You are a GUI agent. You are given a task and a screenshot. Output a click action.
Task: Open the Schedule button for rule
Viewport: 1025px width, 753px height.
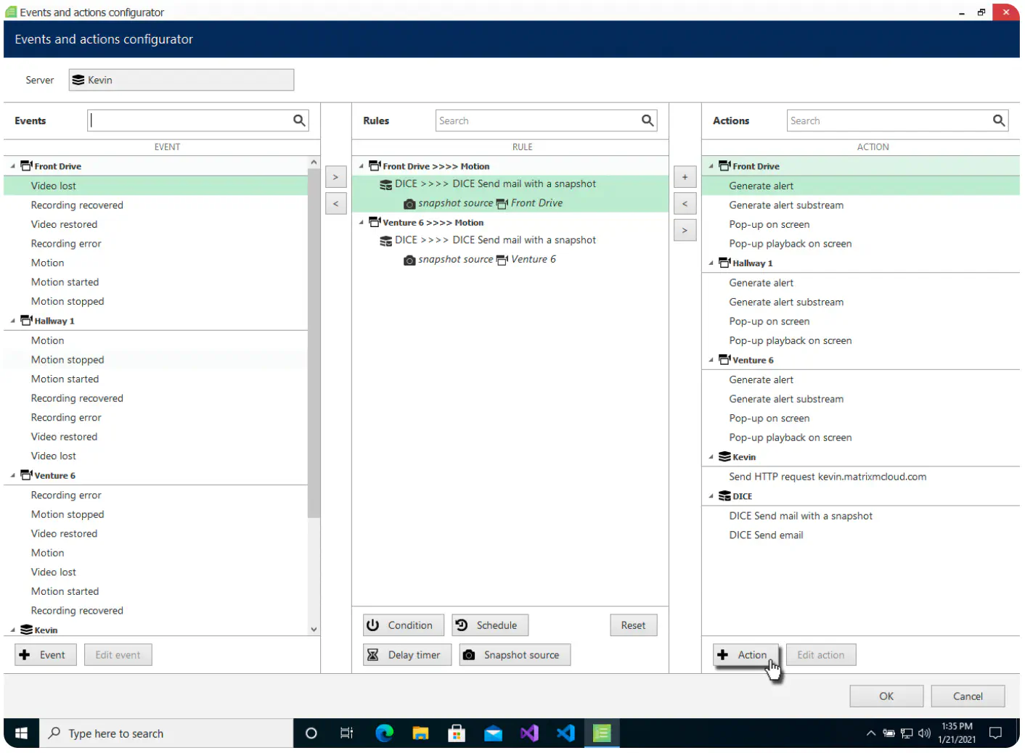(x=490, y=625)
